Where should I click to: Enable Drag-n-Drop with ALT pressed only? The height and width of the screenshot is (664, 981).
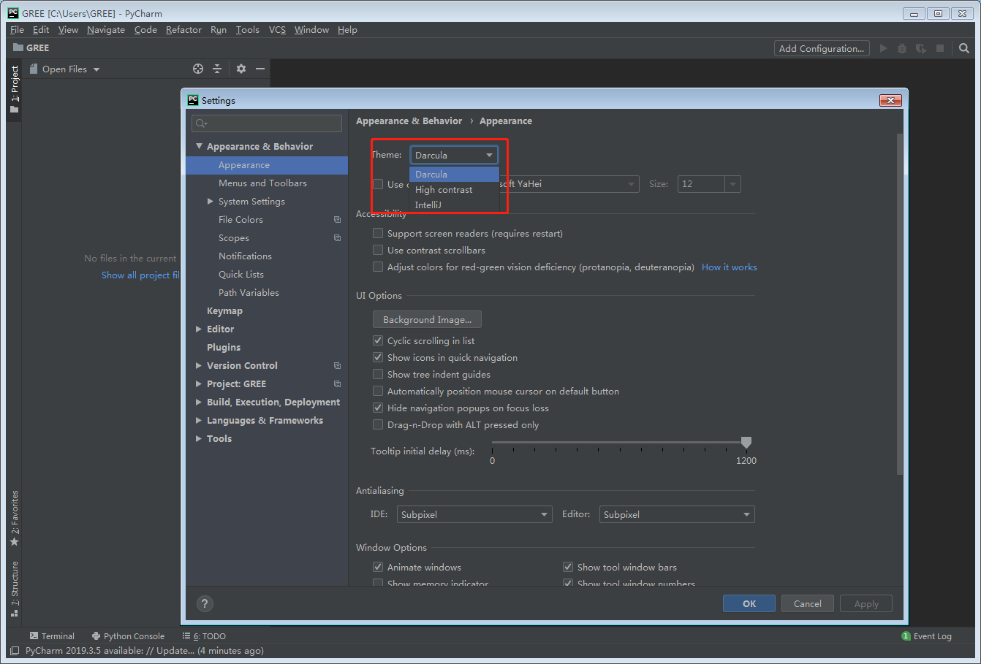click(378, 424)
